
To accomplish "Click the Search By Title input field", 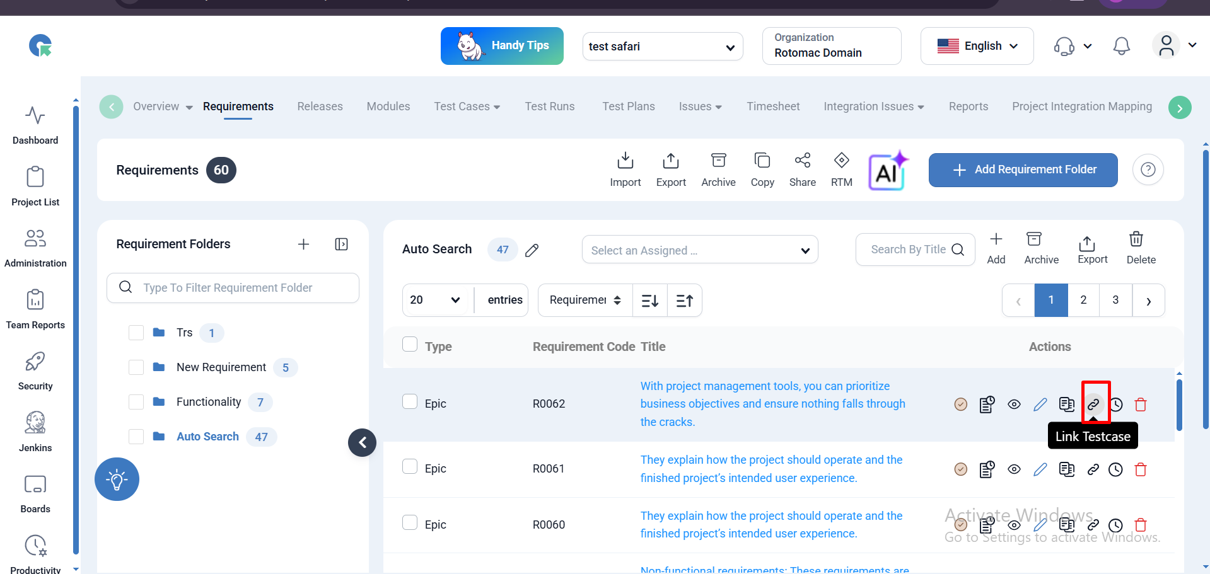I will (x=908, y=250).
